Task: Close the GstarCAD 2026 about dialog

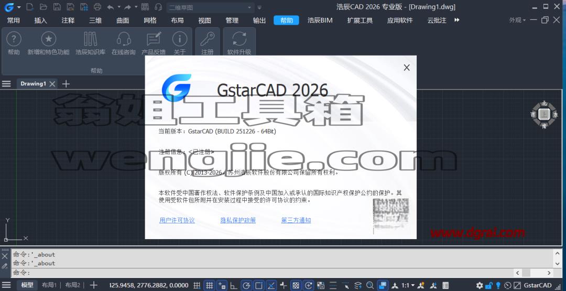Action: pos(407,68)
